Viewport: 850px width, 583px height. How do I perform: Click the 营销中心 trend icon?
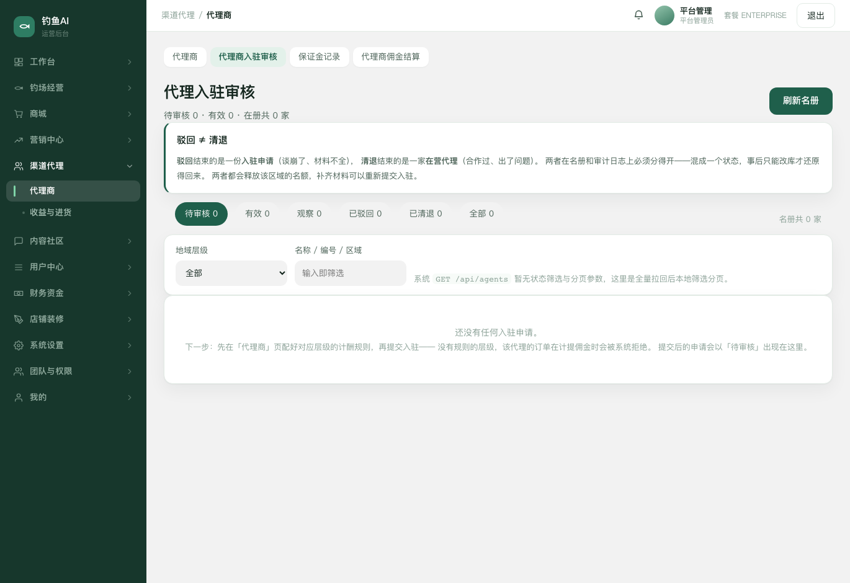(19, 140)
